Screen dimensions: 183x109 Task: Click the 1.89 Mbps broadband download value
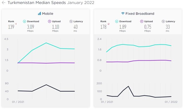coord(123,27)
